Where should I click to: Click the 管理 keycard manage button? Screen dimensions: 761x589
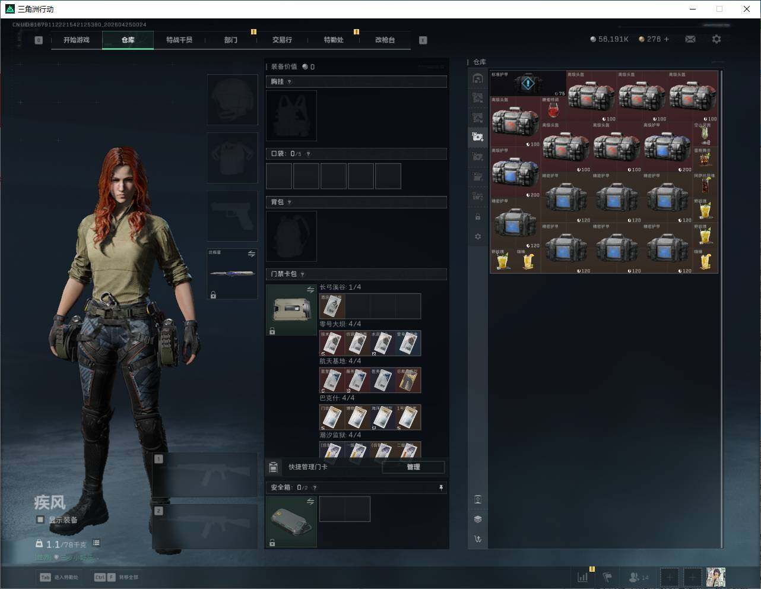coord(414,467)
